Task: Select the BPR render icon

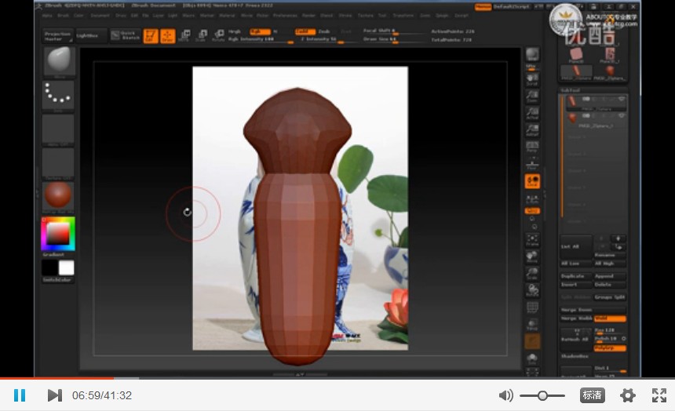Action: [x=532, y=55]
